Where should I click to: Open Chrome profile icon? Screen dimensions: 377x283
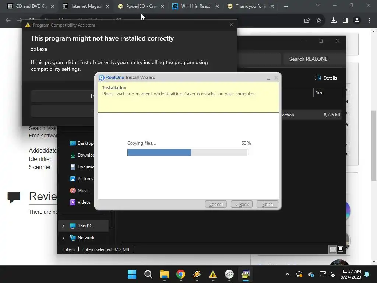click(x=357, y=21)
